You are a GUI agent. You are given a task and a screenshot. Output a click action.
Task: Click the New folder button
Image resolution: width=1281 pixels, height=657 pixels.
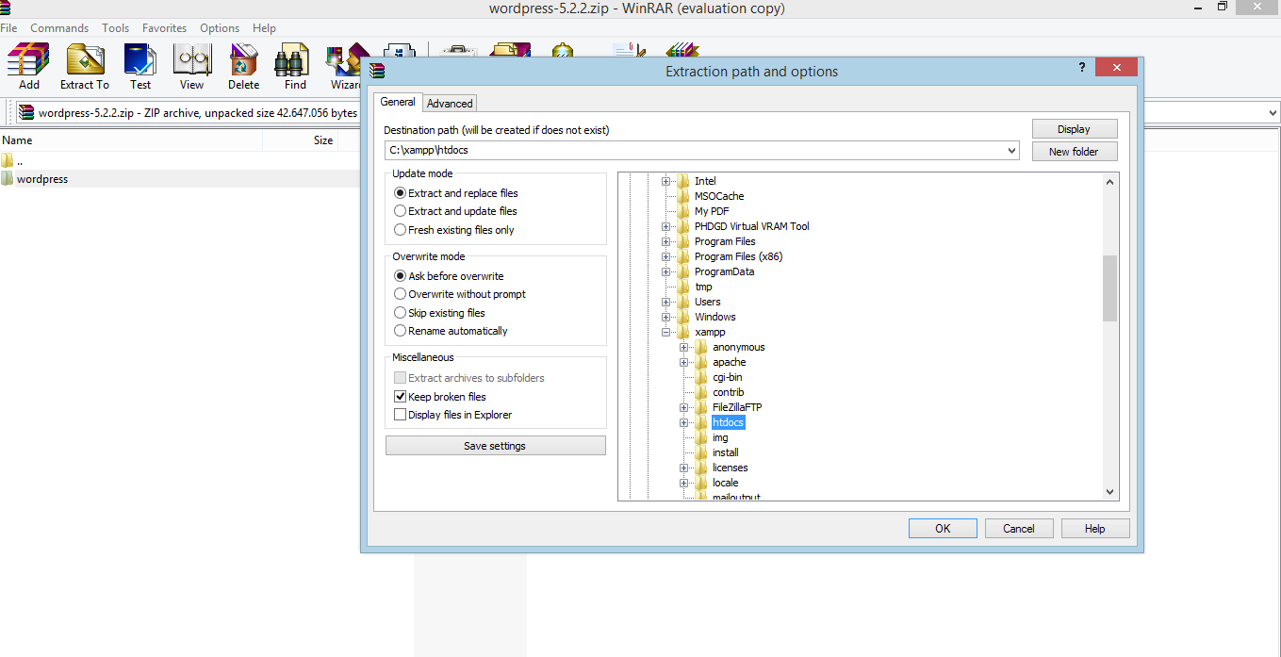[1074, 152]
